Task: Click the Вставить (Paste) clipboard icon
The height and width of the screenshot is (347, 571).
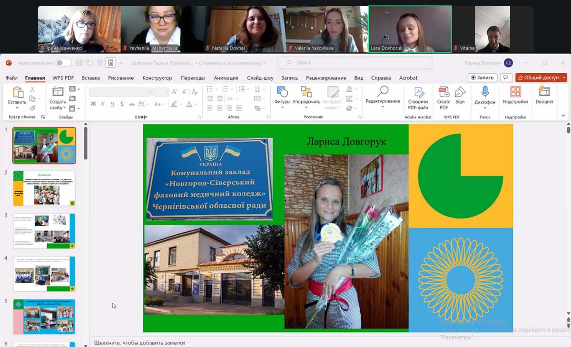Action: click(x=18, y=93)
